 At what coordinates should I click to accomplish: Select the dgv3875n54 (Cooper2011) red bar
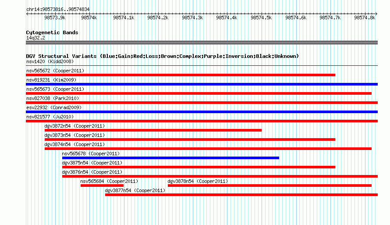[199, 167]
